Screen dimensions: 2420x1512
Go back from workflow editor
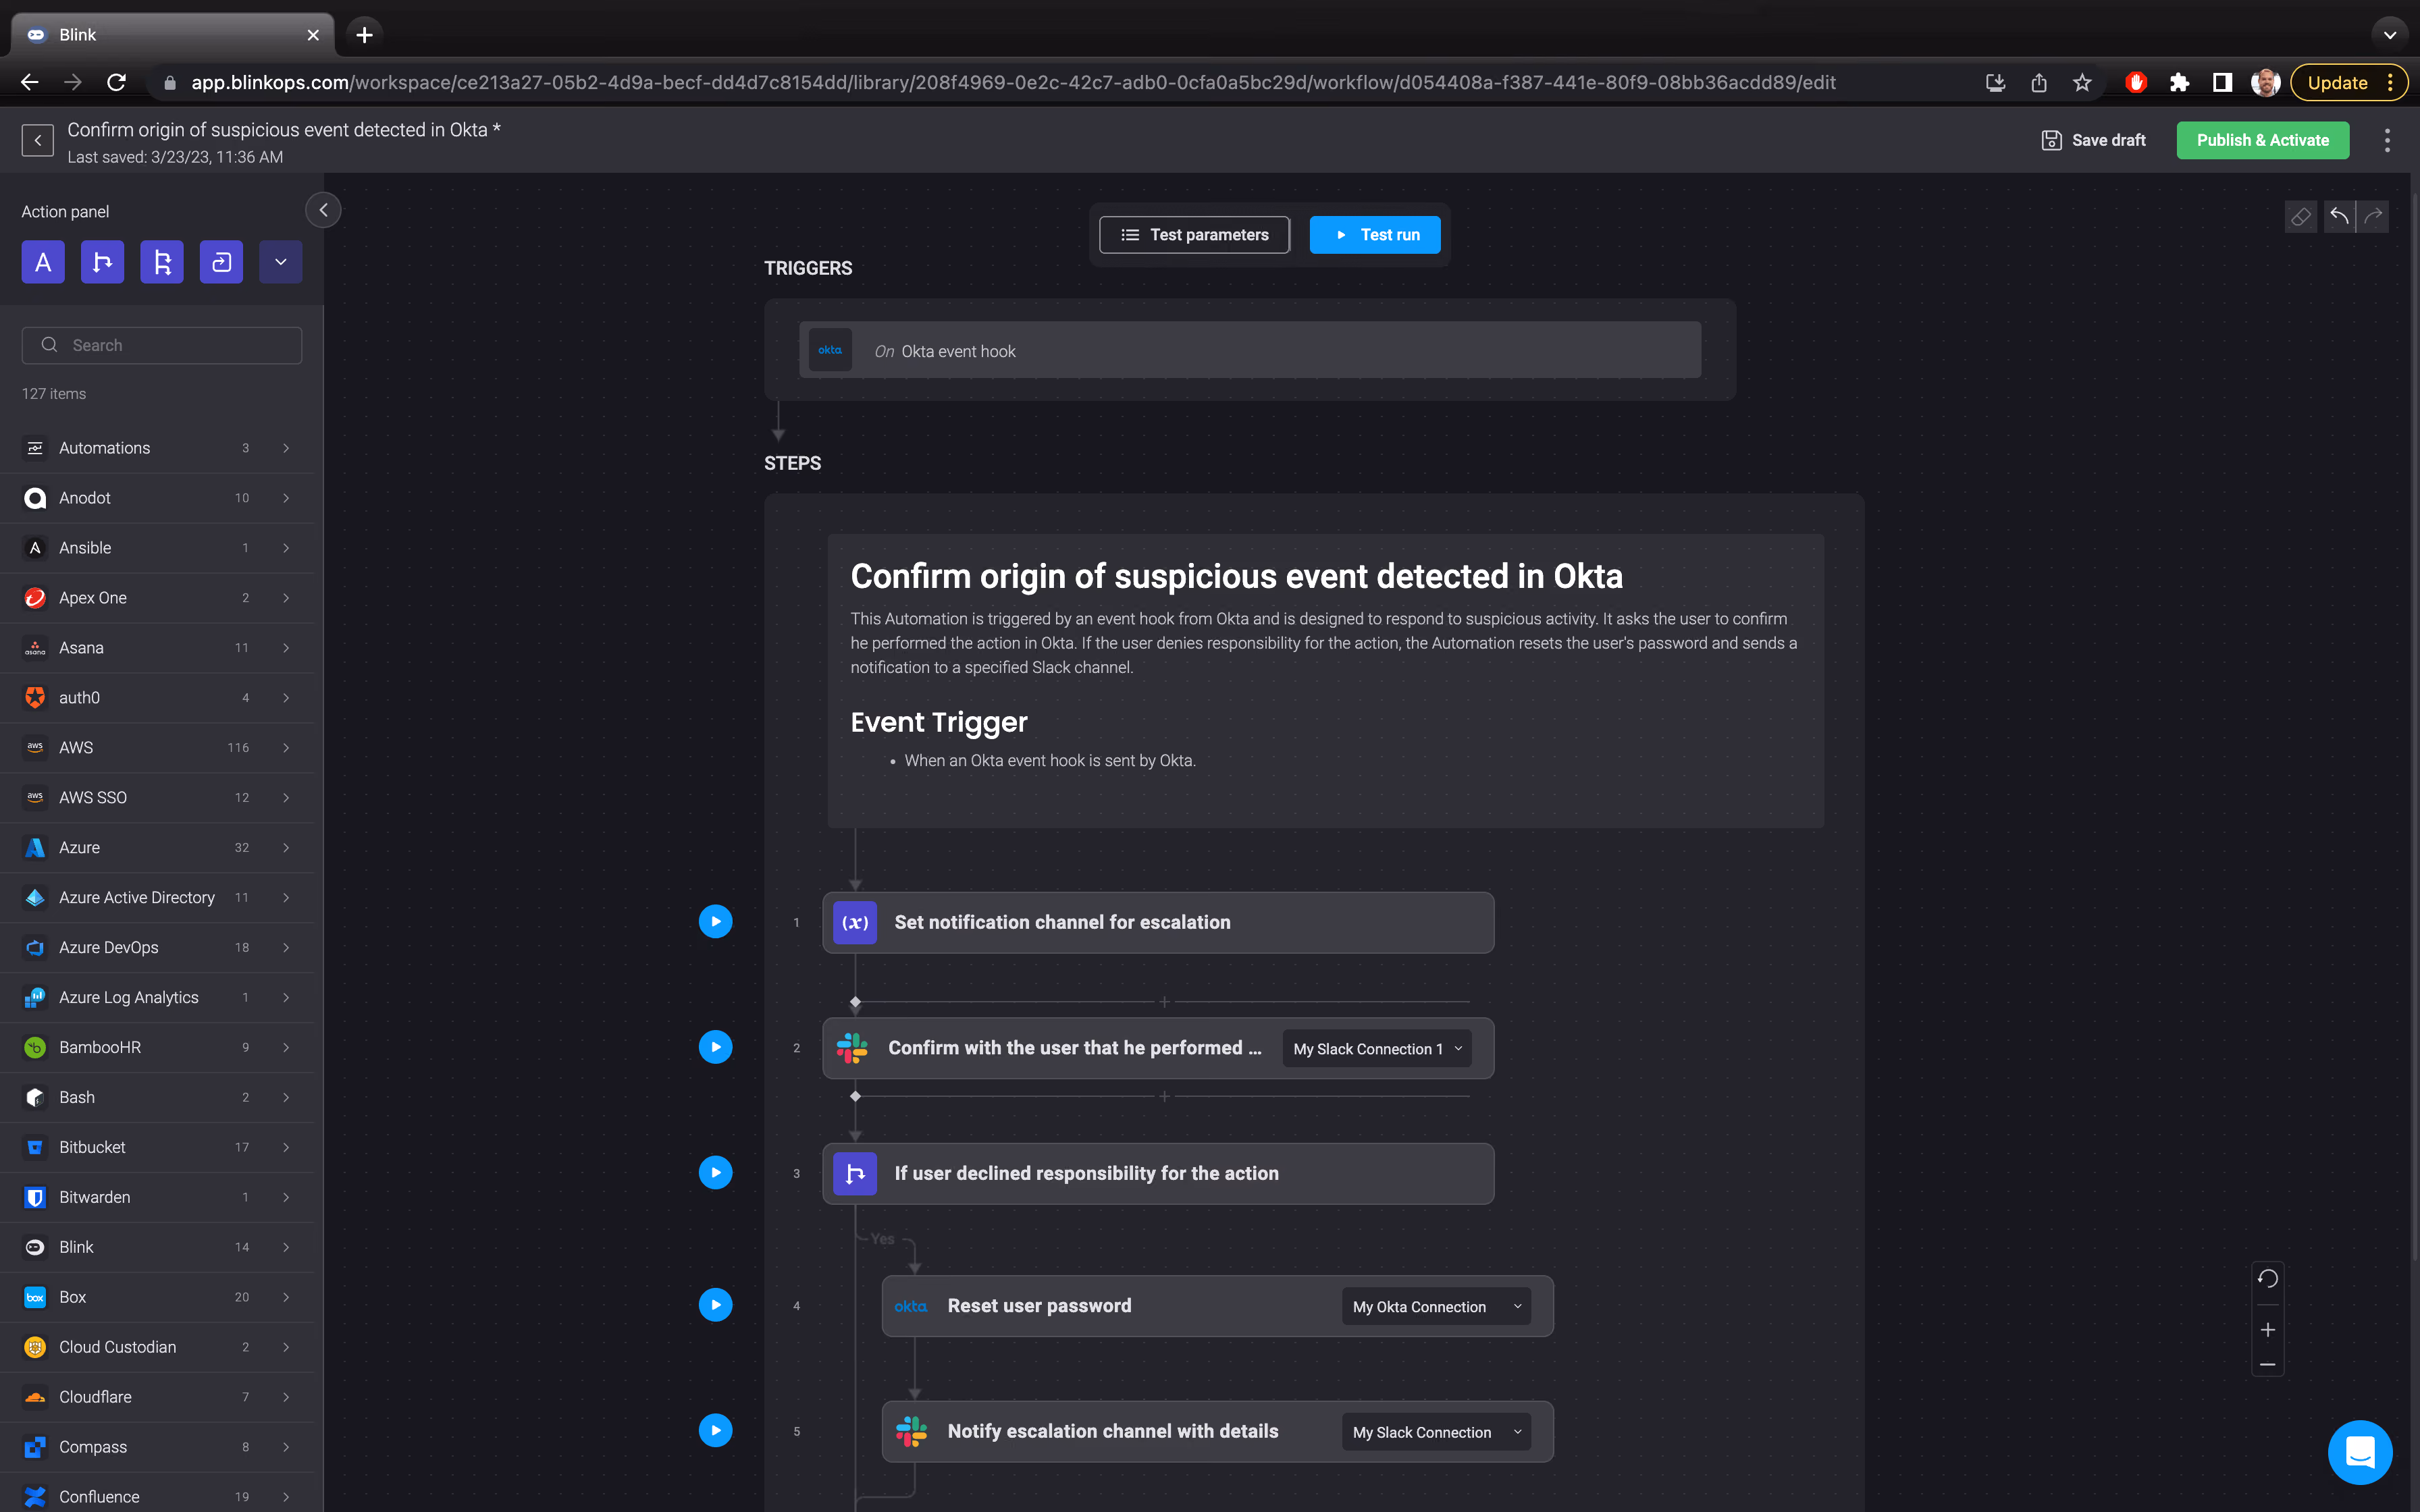(x=38, y=141)
